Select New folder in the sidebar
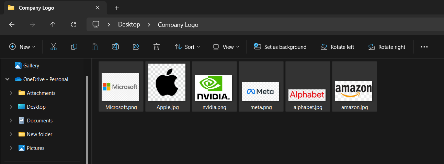Image resolution: width=444 pixels, height=164 pixels. click(35, 134)
